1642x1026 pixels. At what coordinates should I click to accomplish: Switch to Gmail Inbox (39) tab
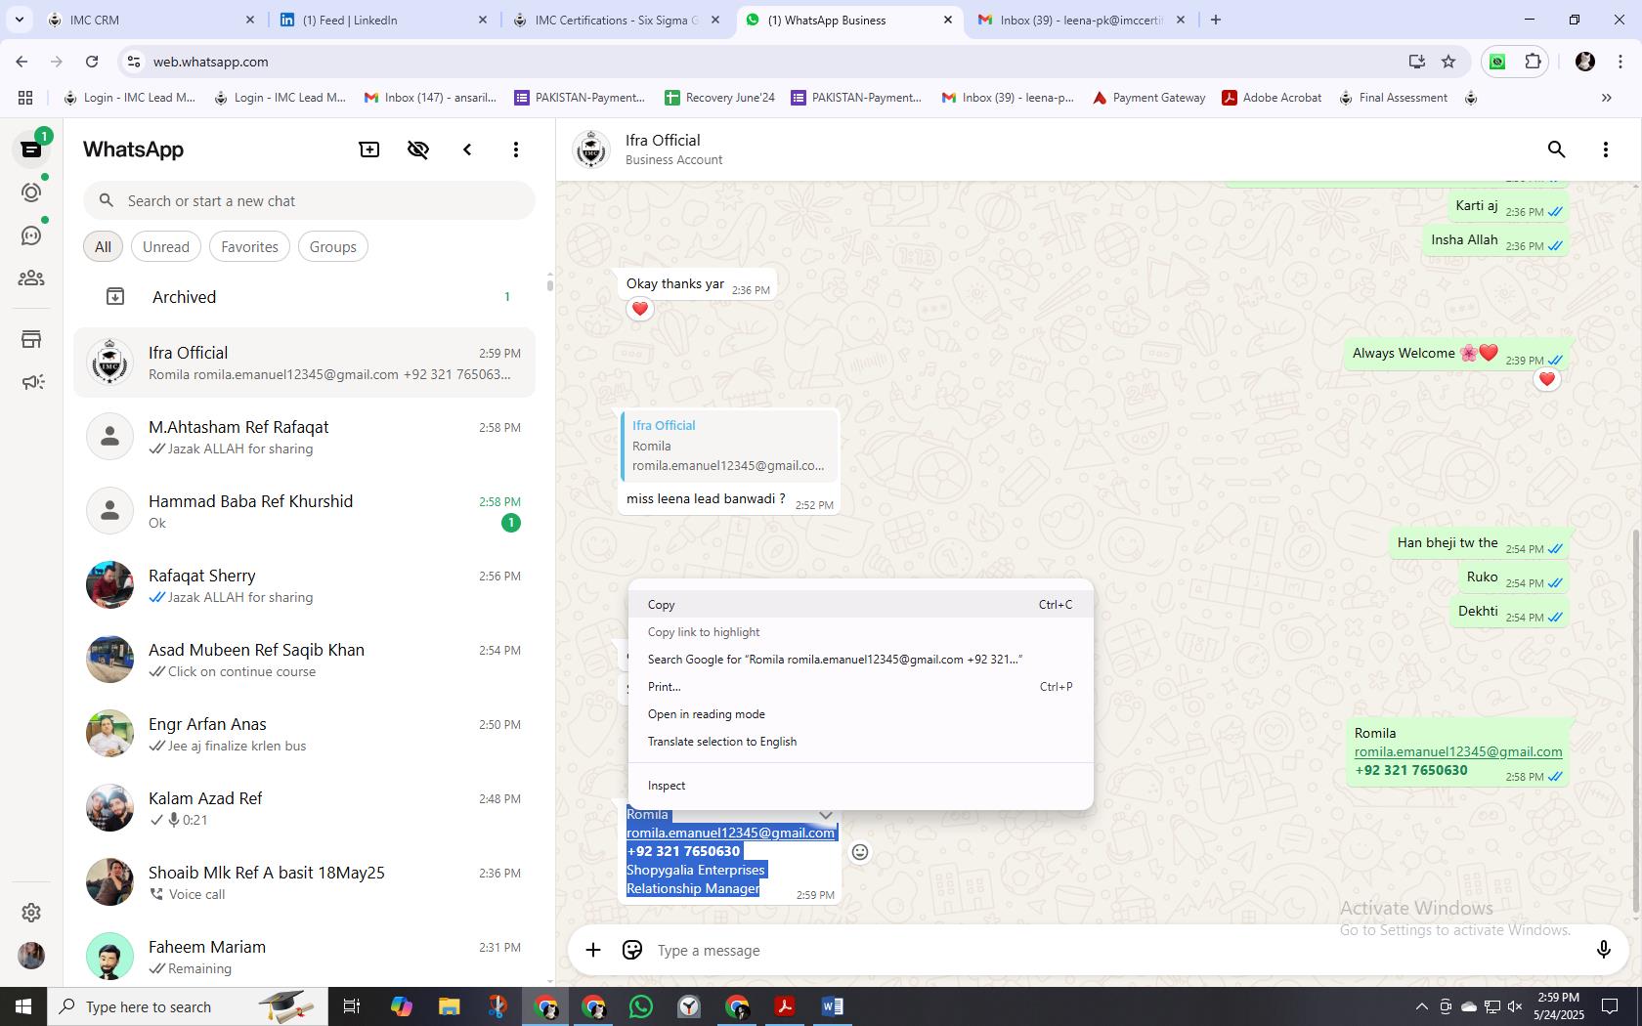click(1082, 20)
